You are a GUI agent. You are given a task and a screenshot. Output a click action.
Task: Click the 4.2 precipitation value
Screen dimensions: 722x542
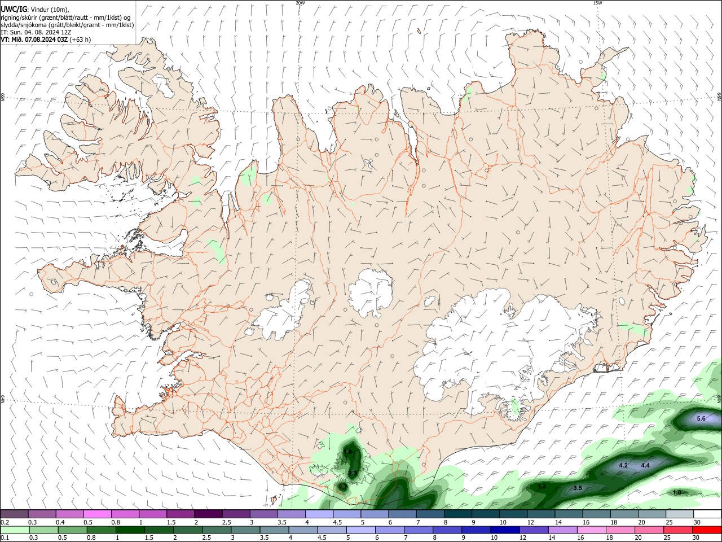coord(623,466)
